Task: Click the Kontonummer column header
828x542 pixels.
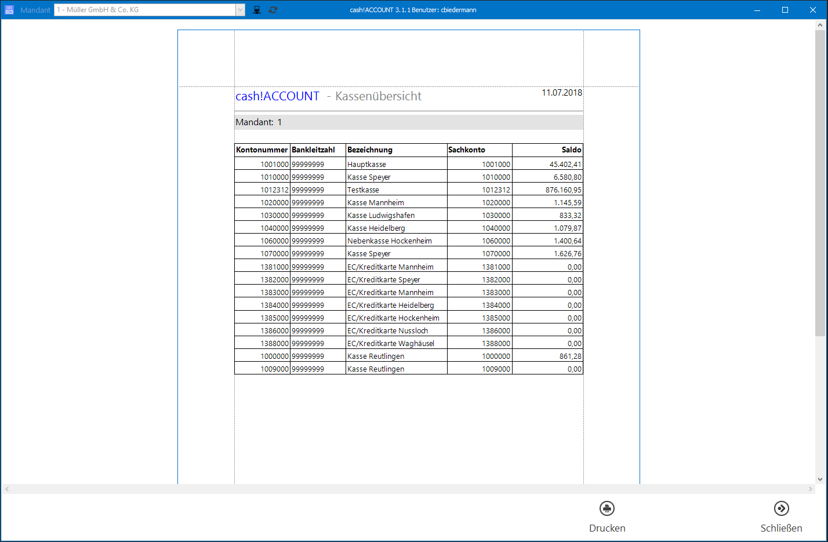Action: point(262,150)
